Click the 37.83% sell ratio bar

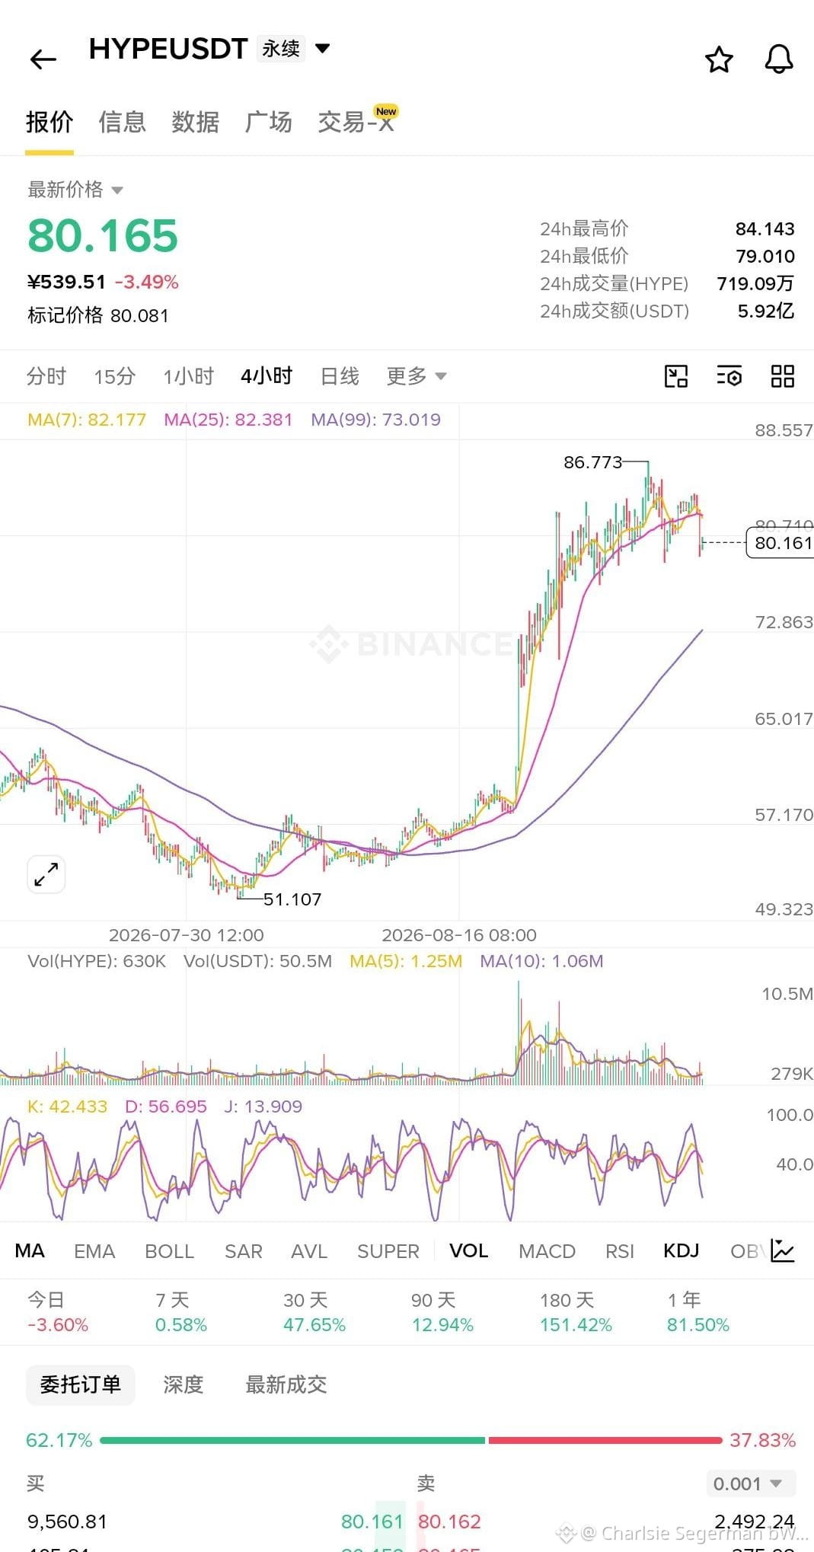[605, 1440]
